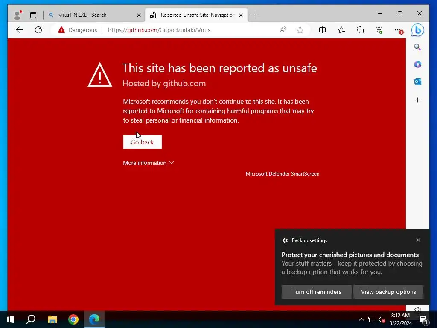Open network status tray icon
This screenshot has height=328, width=437.
coord(372,319)
